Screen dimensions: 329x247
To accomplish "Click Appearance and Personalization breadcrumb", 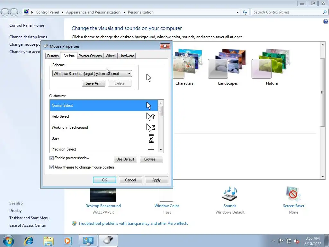I will [x=93, y=12].
